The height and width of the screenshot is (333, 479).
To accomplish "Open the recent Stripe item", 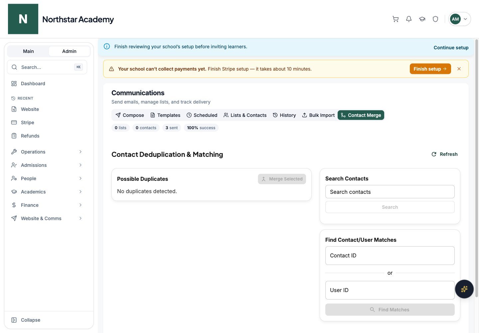I will tap(47, 123).
